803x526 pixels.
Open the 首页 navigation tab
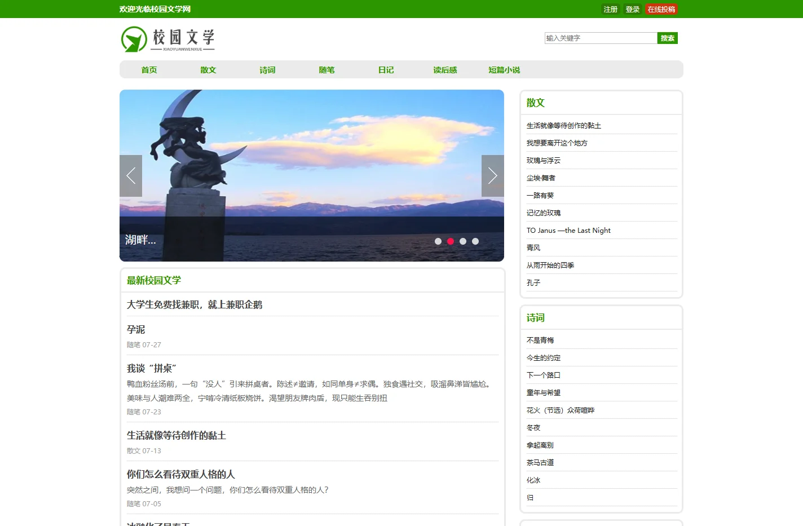tap(149, 70)
